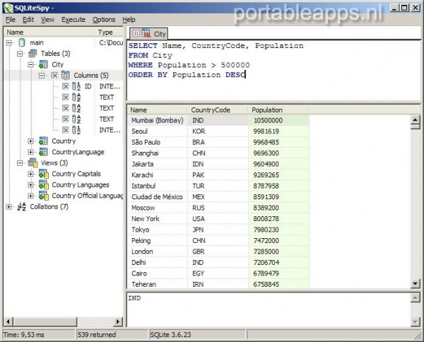This screenshot has width=424, height=342.
Task: Click the main database cylinder icon
Action: (x=22, y=42)
